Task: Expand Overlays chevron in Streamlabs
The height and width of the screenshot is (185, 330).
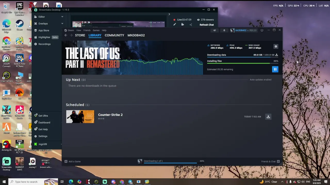Action: click(x=62, y=24)
